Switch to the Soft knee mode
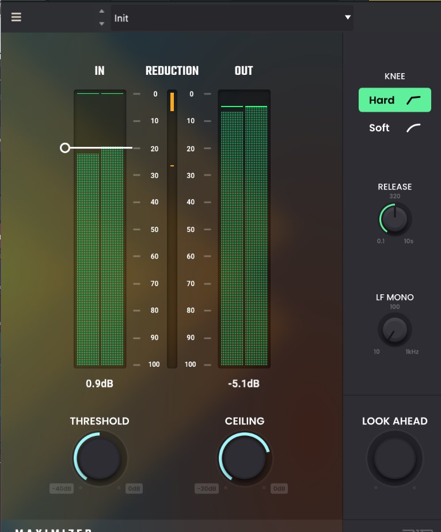Viewport: 441px width, 532px height. [379, 128]
